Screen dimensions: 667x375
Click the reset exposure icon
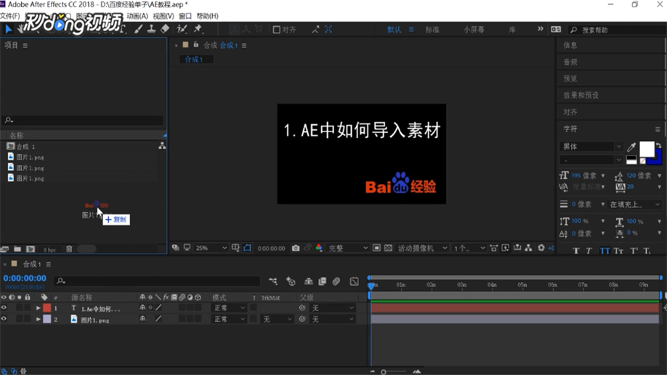click(x=541, y=248)
